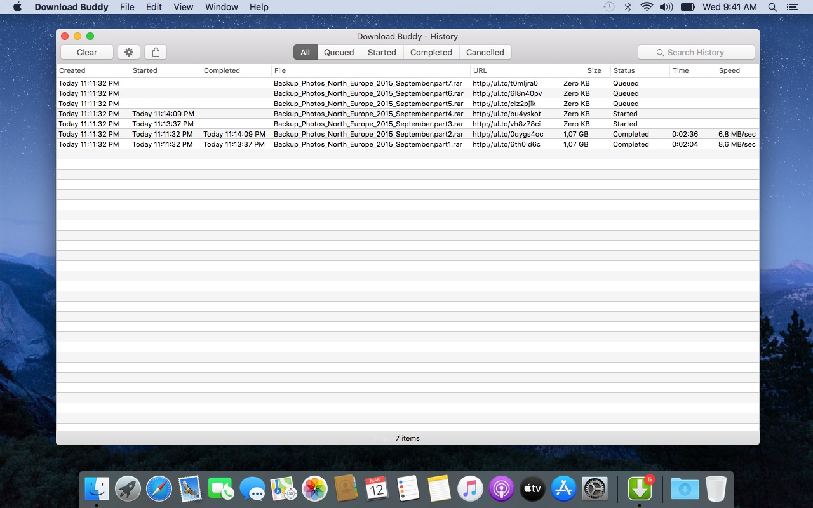
Task: Open the Wi-Fi status menu
Action: point(647,7)
